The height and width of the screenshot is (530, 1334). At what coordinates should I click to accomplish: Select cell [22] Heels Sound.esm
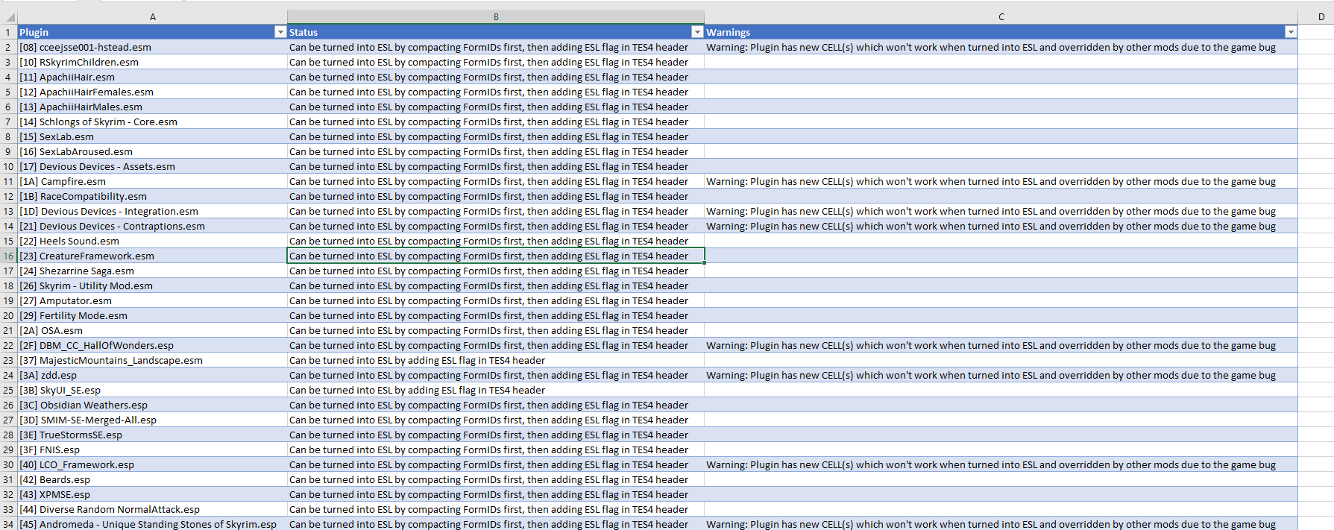(x=152, y=241)
